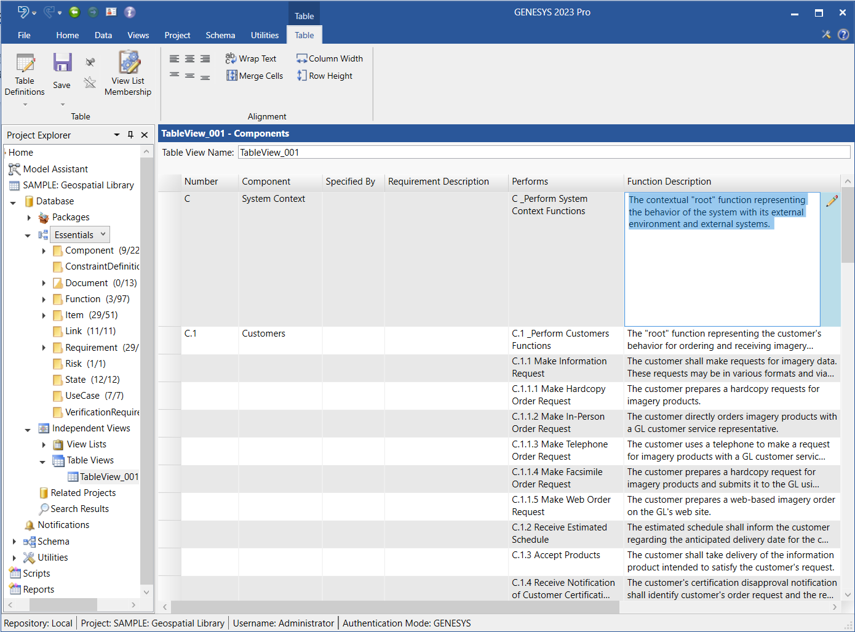Toggle Merge Cells
Image resolution: width=855 pixels, height=632 pixels.
coord(255,76)
